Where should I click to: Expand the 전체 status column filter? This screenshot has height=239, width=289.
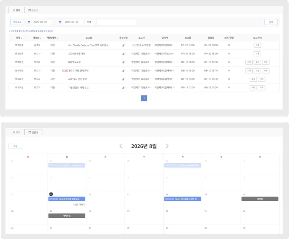pos(19,38)
